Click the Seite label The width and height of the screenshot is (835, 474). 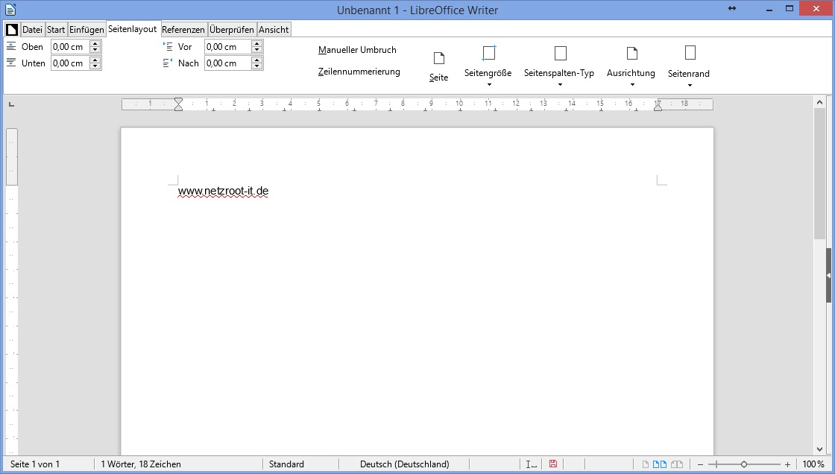click(x=439, y=78)
